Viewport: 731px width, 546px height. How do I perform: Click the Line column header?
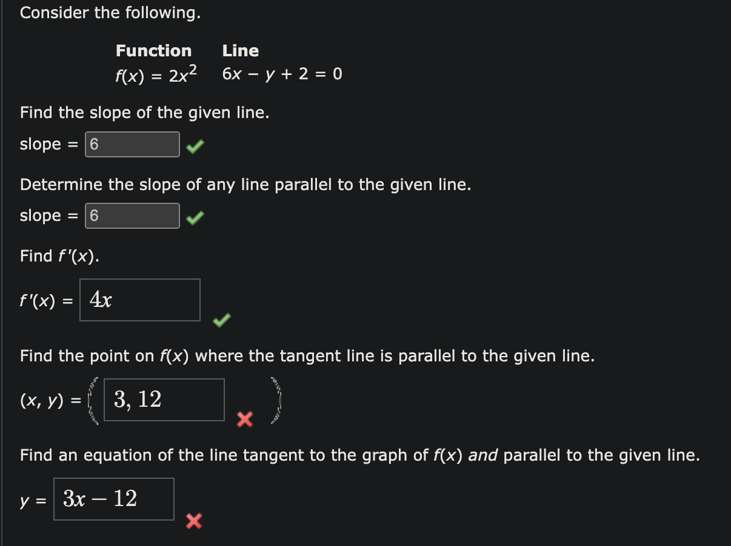(x=240, y=51)
